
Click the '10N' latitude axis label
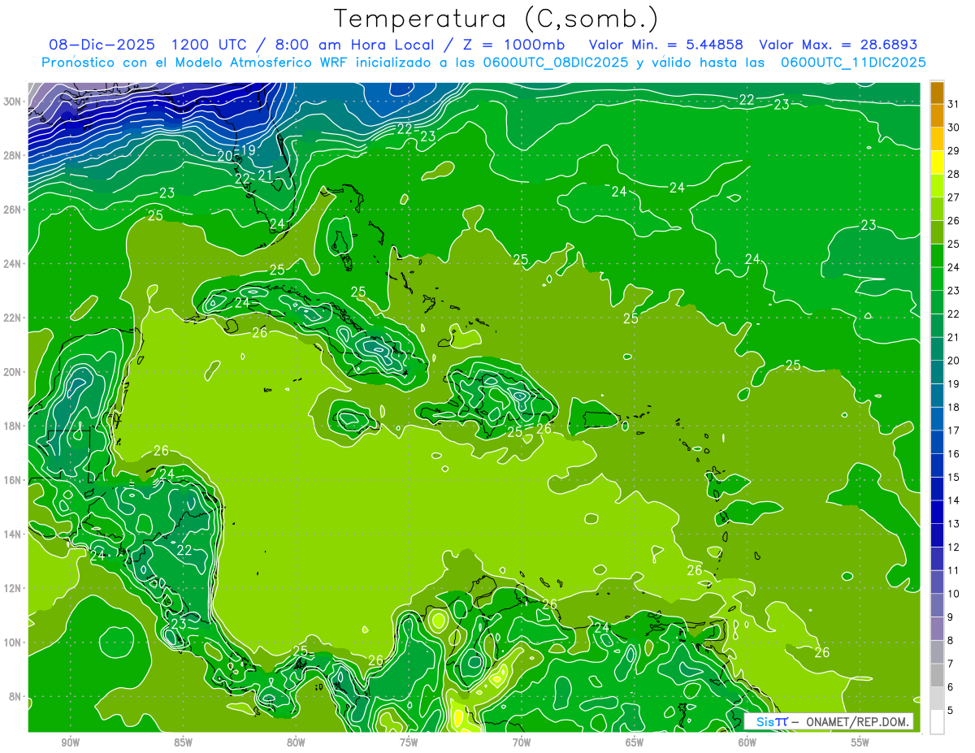[x=14, y=642]
